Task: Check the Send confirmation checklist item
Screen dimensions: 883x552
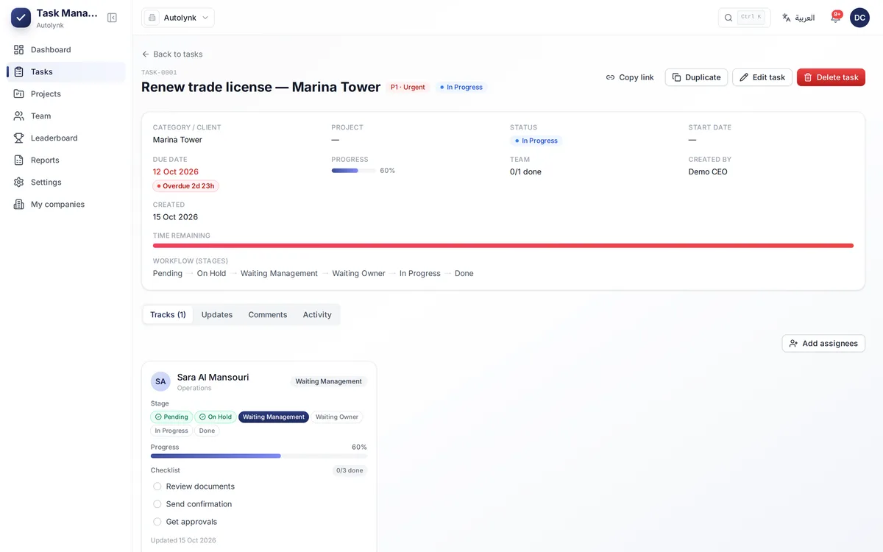Action: (157, 504)
